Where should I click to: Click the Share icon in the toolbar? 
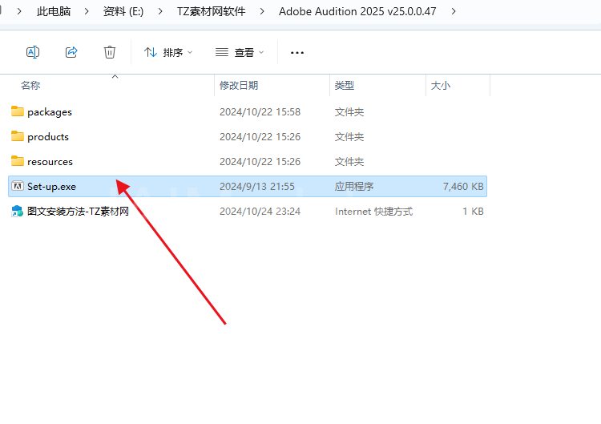point(71,52)
